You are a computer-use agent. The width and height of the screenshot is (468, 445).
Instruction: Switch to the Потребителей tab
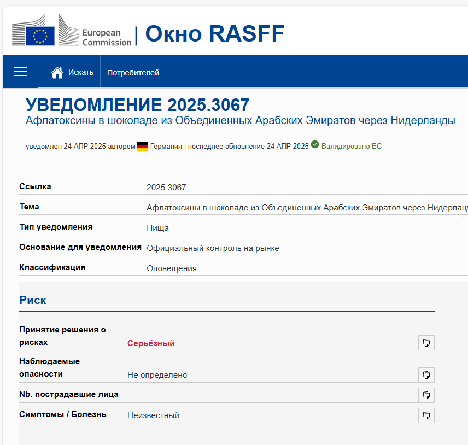click(133, 73)
